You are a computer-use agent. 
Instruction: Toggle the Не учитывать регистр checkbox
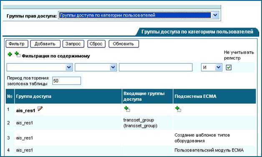tap(229, 67)
